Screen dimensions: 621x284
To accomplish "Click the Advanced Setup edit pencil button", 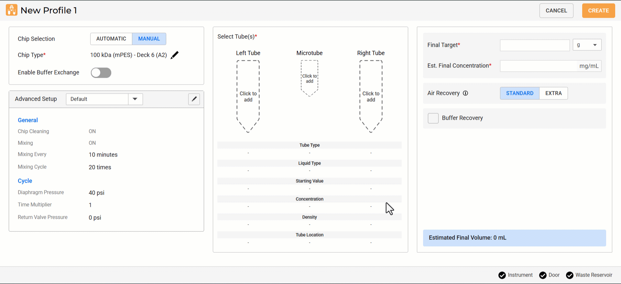I will click(x=194, y=99).
